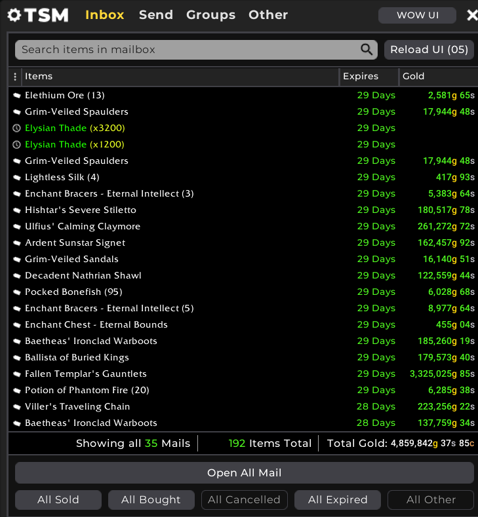Click mail icon beside Ulfius' Calming Claymore
This screenshot has height=517, width=478.
click(17, 227)
